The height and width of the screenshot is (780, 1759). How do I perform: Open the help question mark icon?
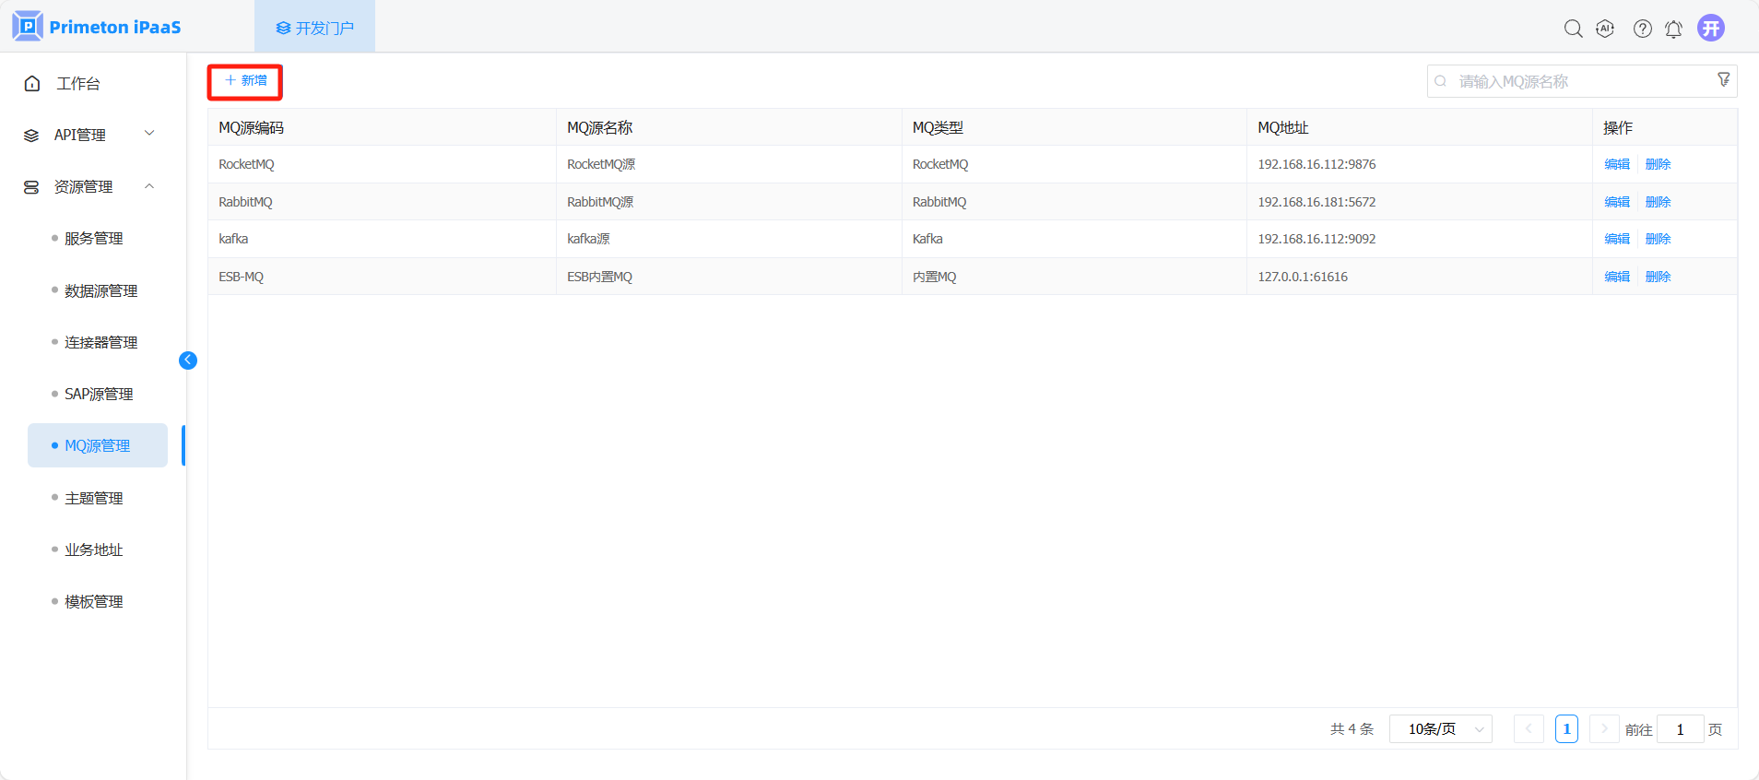[x=1642, y=29]
